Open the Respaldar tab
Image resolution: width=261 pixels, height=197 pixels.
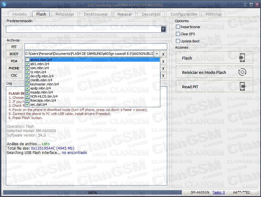pos(65,14)
